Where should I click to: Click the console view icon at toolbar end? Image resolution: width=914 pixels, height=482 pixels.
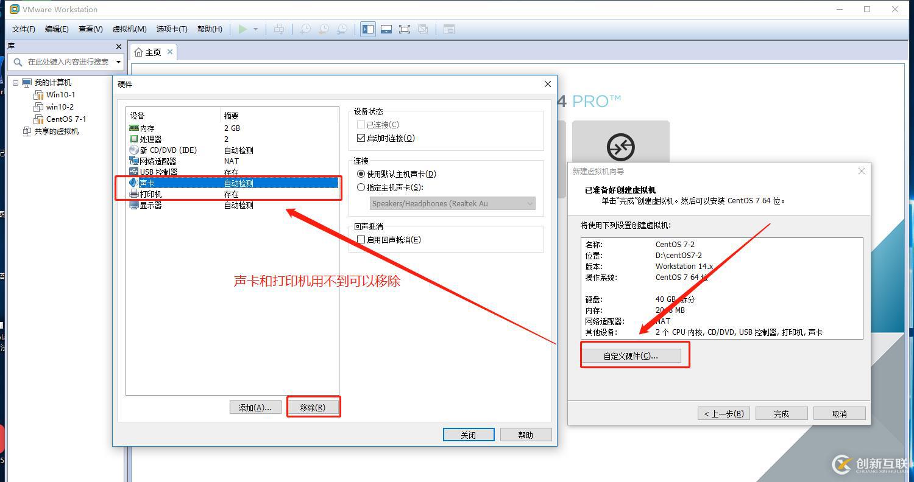coord(449,29)
